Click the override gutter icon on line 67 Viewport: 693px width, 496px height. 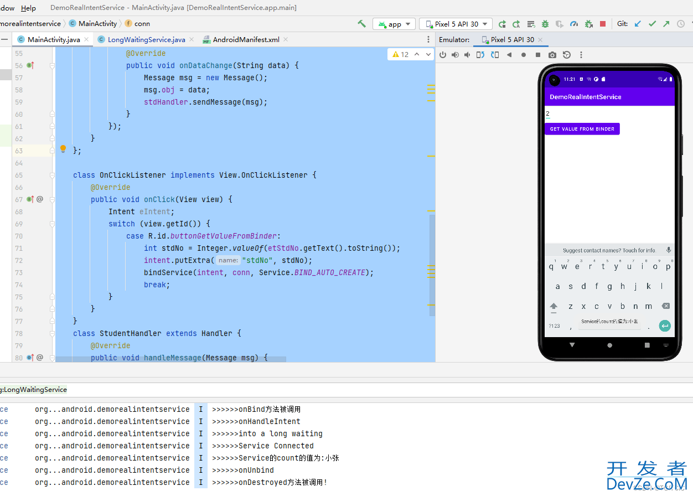tap(30, 199)
